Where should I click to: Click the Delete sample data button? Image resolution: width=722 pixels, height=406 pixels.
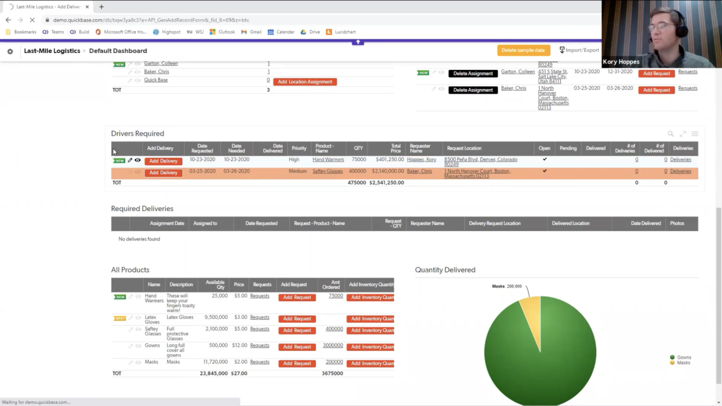click(523, 50)
